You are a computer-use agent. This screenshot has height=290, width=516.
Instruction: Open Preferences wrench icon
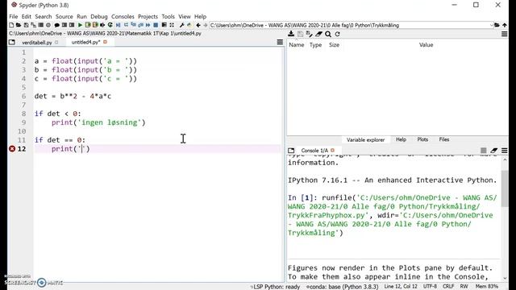coord(182,25)
